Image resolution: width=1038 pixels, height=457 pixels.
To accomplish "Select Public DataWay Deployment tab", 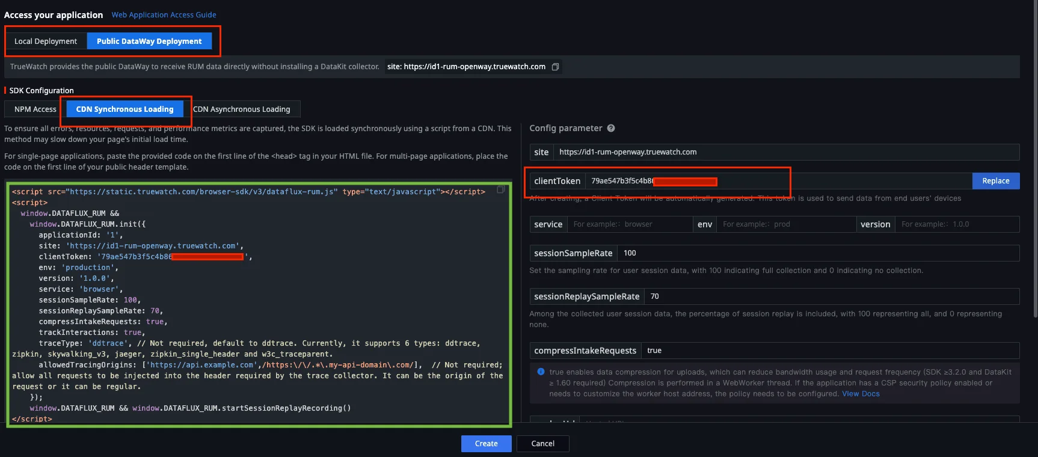I will click(149, 41).
